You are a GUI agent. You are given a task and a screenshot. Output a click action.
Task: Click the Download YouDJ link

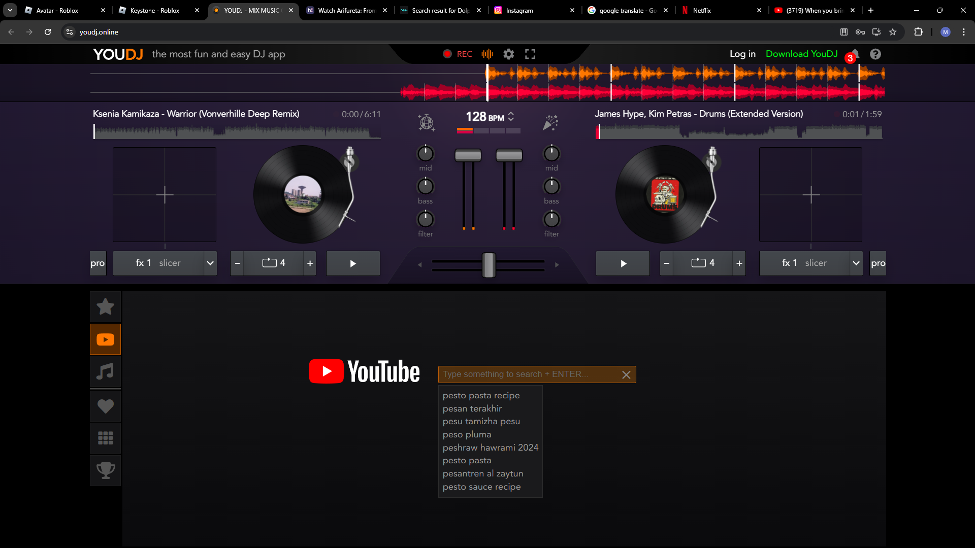(801, 54)
